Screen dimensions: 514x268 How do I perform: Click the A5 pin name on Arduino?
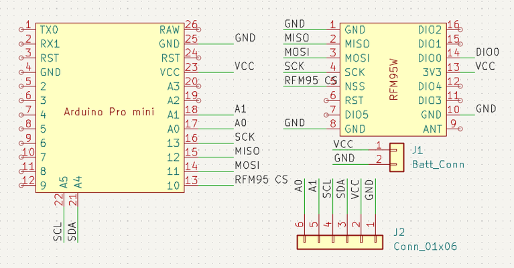tap(64, 182)
